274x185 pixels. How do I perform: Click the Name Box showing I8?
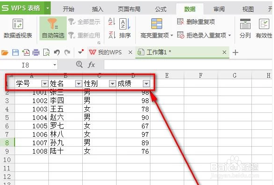point(25,65)
